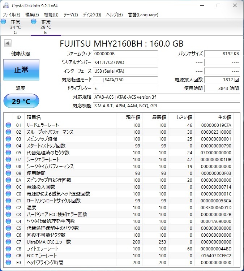Viewport: 244px width, 271px height.
Task: Open the ヘルプ(H) menu
Action: tap(115, 15)
